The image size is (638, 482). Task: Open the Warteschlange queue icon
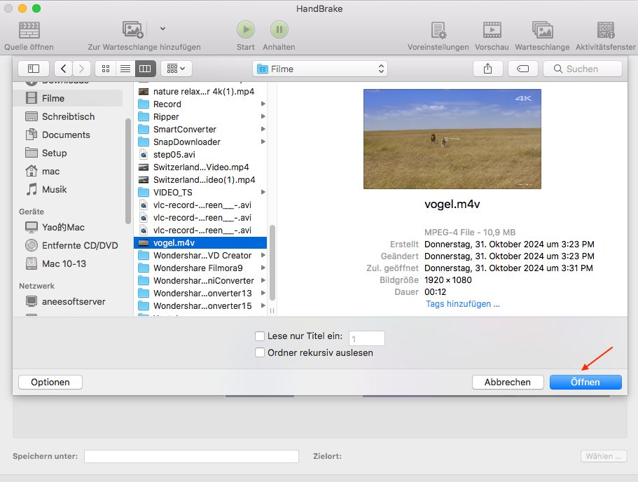542,30
